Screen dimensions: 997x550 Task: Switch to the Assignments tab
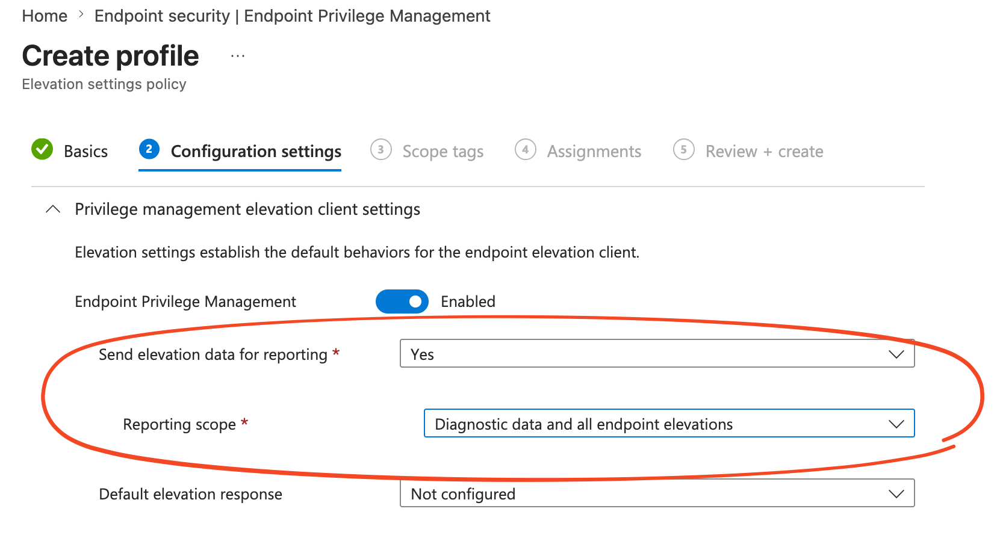coord(594,152)
